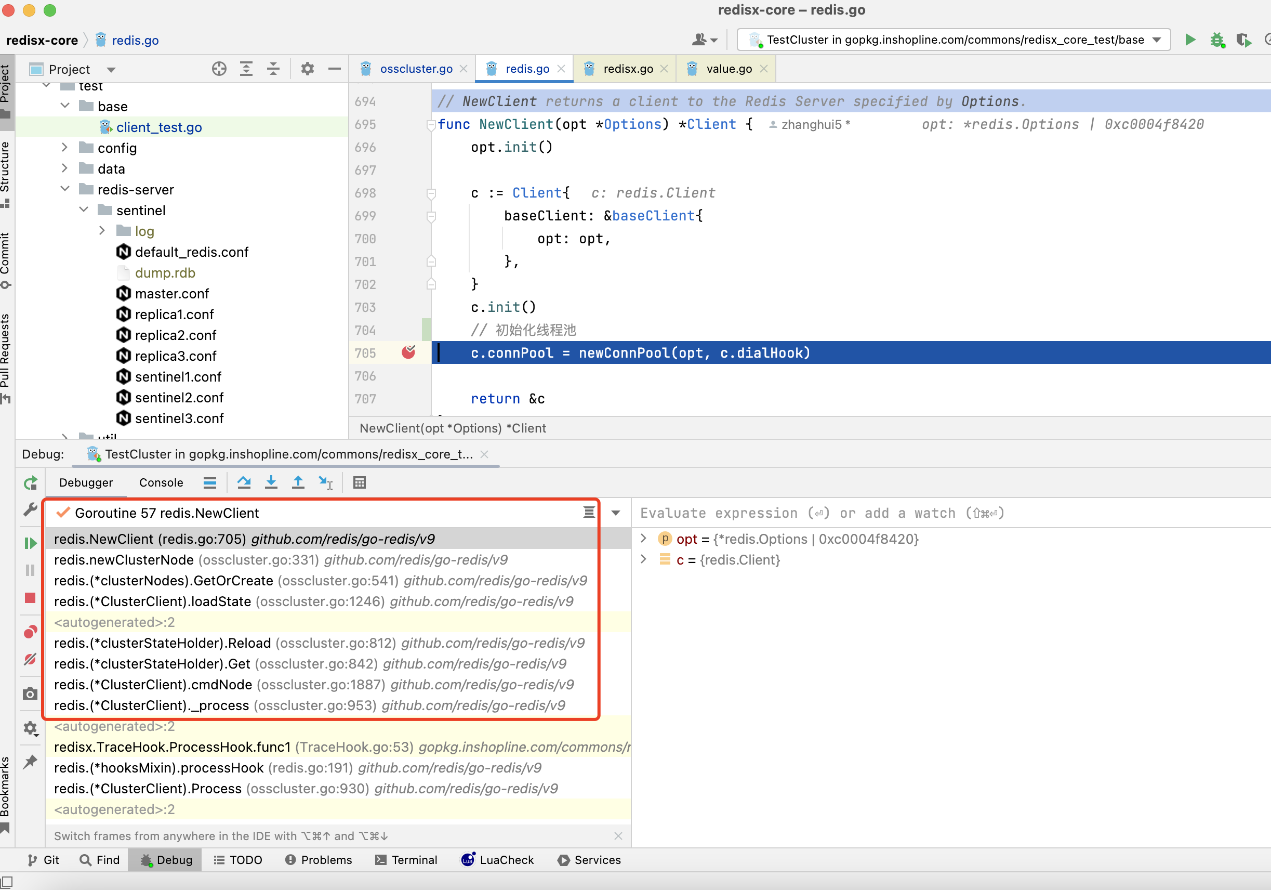Open goroutine selector dropdown arrow
Viewport: 1271px width, 890px height.
(616, 513)
